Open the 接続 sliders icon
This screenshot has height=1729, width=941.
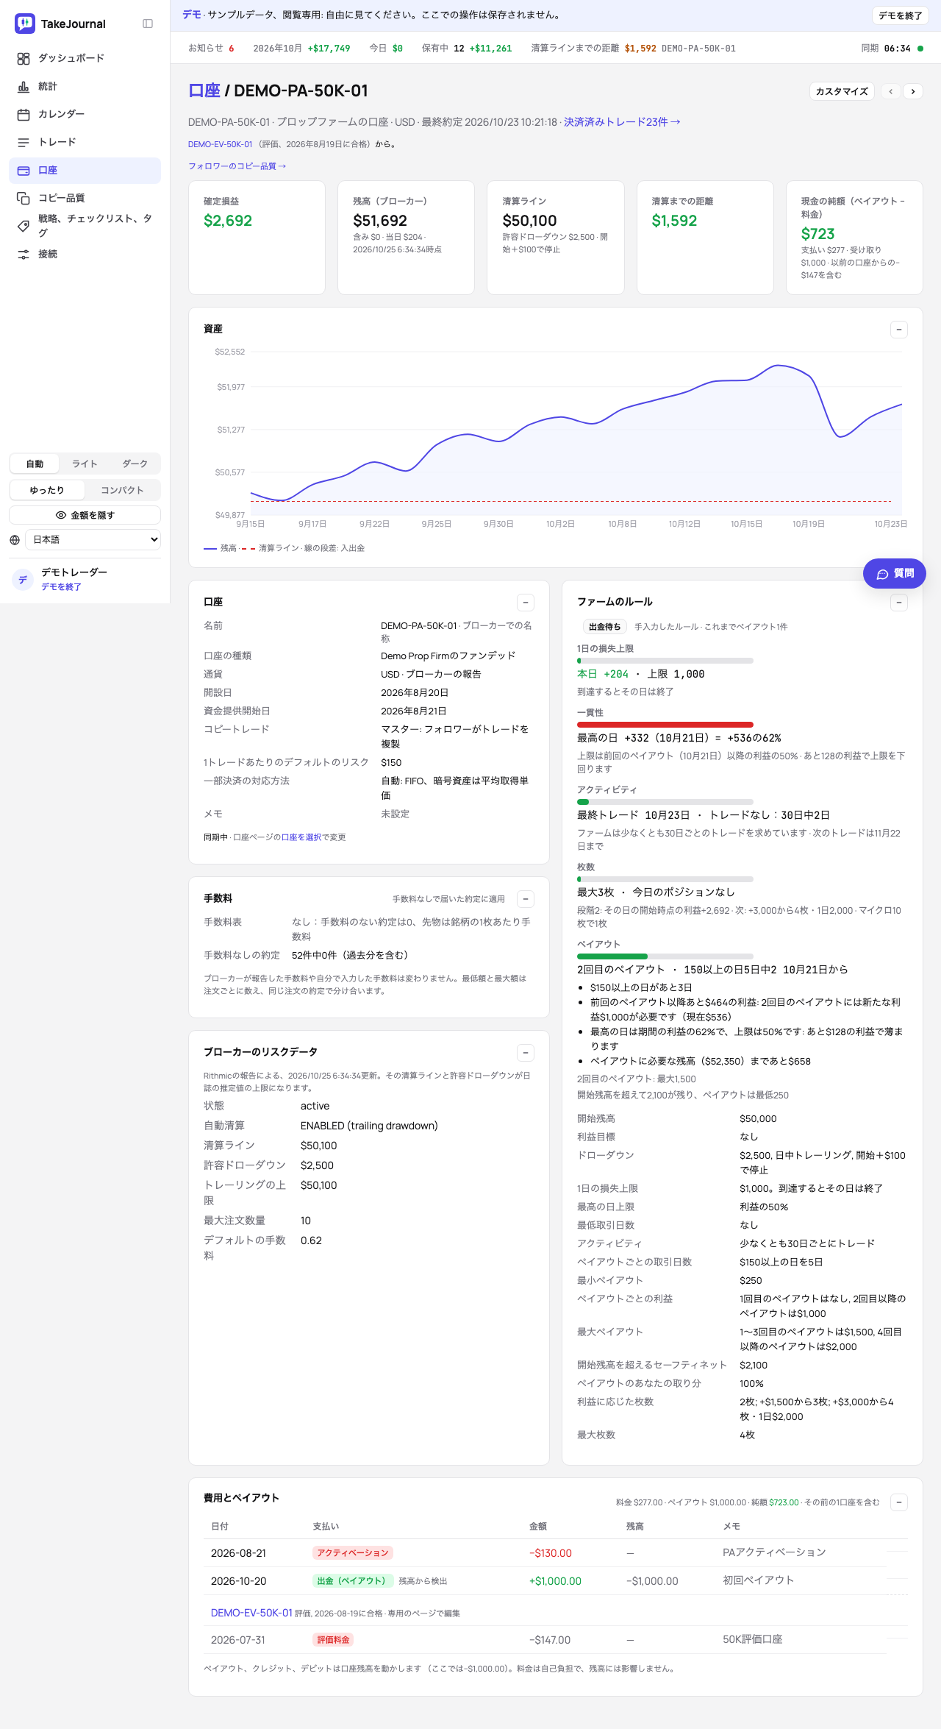(x=24, y=254)
